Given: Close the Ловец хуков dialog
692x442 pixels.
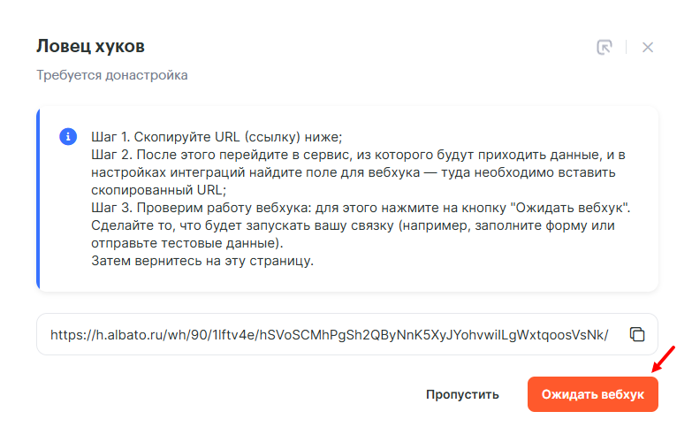Looking at the screenshot, I should 648,47.
